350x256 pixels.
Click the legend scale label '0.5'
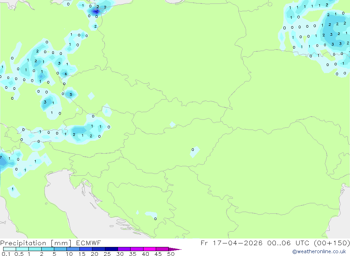19,254
